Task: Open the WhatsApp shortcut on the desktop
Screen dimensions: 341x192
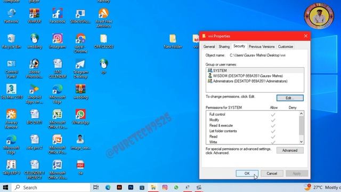Action: [x=80, y=117]
